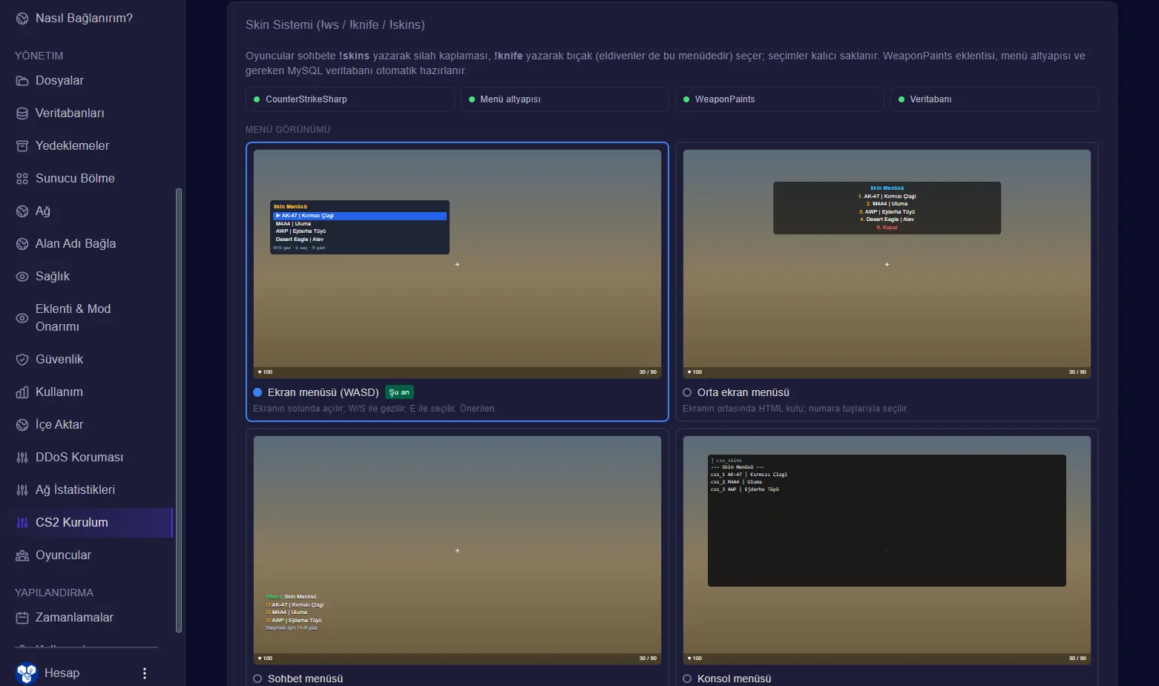Image resolution: width=1159 pixels, height=686 pixels.
Task: Click the Konsol menüsü preview image
Action: coord(887,550)
